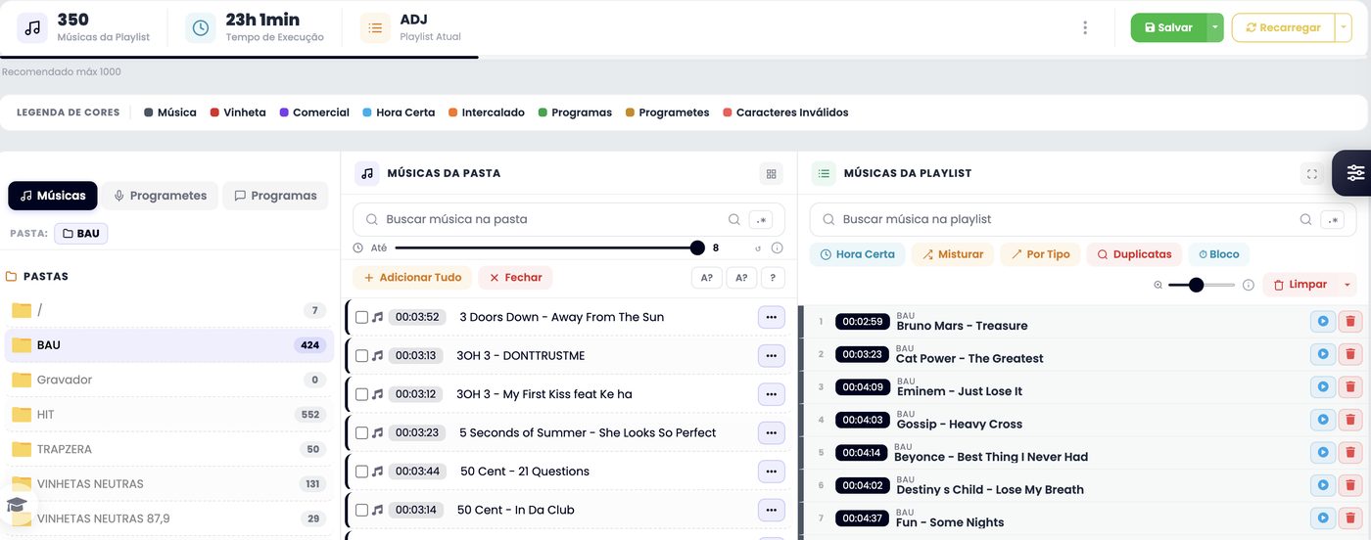Image resolution: width=1371 pixels, height=540 pixels.
Task: Click the grid view icon in Músicas da Pasta
Action: 771,173
